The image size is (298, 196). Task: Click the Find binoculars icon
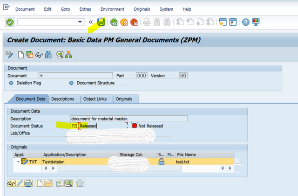pyautogui.click(x=157, y=22)
